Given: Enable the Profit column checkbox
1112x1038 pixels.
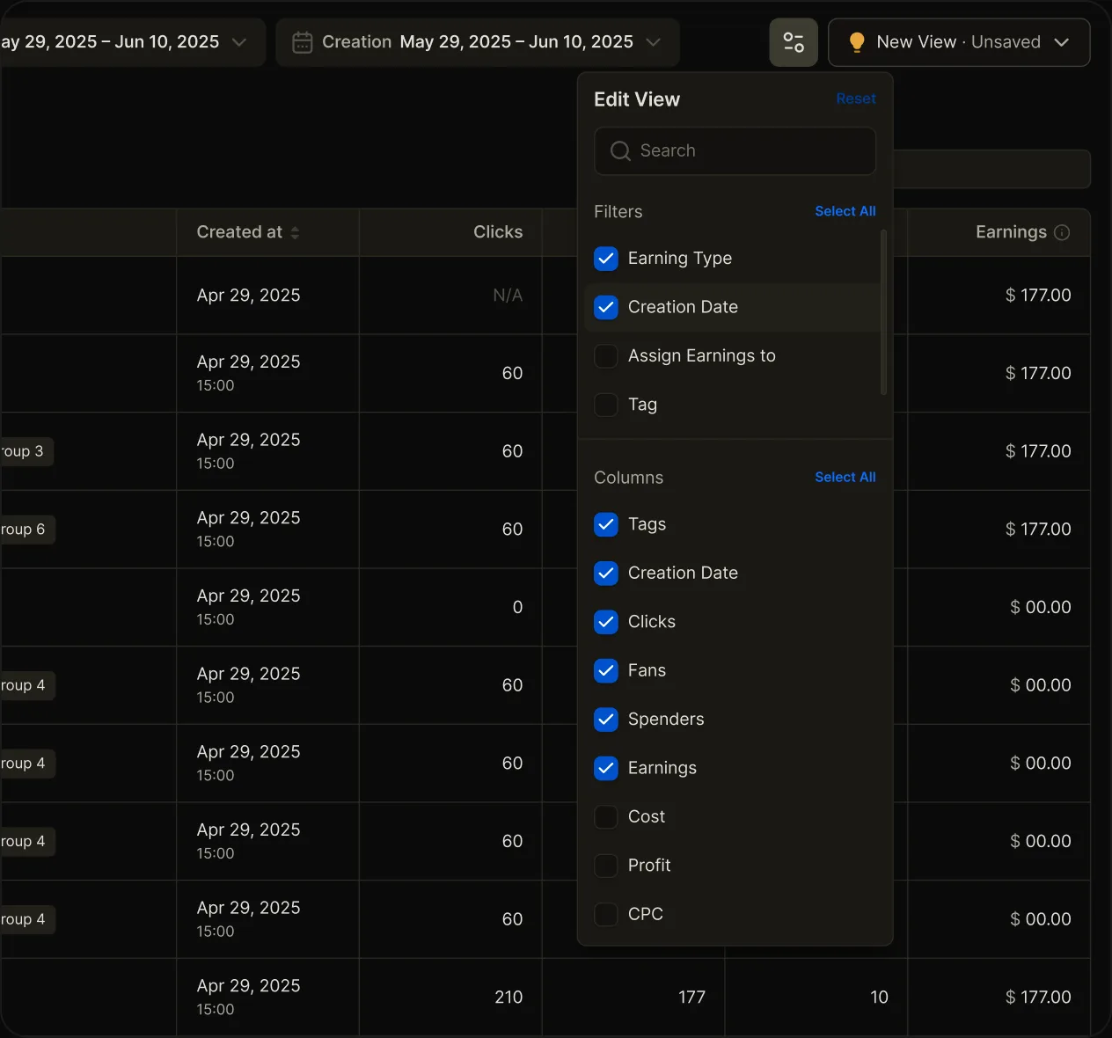Looking at the screenshot, I should 606,866.
